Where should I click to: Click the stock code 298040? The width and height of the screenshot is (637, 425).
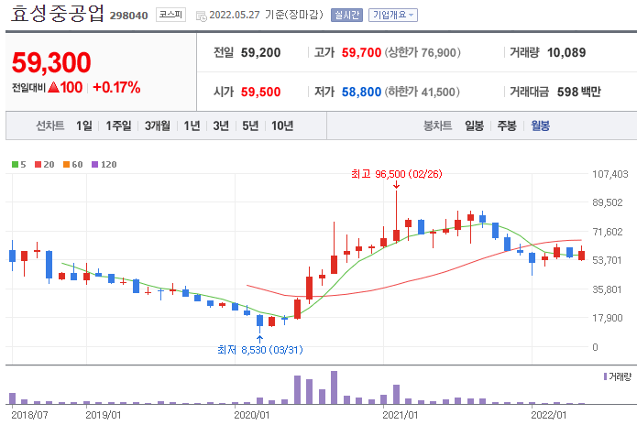pos(129,16)
